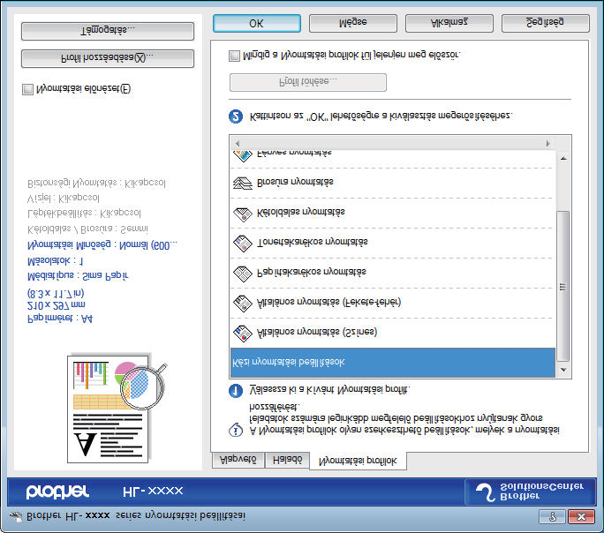The height and width of the screenshot is (533, 604).
Task: Select the Fényes nyomtatás profile icon
Action: (x=243, y=156)
